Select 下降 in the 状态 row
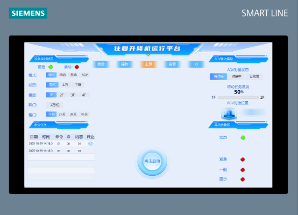This screenshot has height=215, width=298. (78, 85)
